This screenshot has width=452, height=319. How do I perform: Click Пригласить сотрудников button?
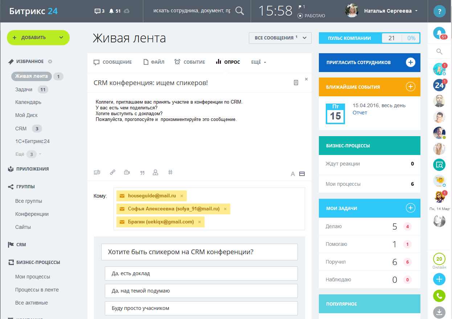pyautogui.click(x=369, y=62)
